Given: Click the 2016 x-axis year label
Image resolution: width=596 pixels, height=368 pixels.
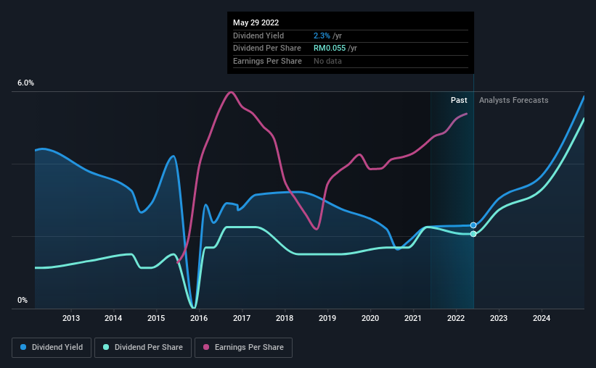Looking at the screenshot, I should tap(199, 318).
